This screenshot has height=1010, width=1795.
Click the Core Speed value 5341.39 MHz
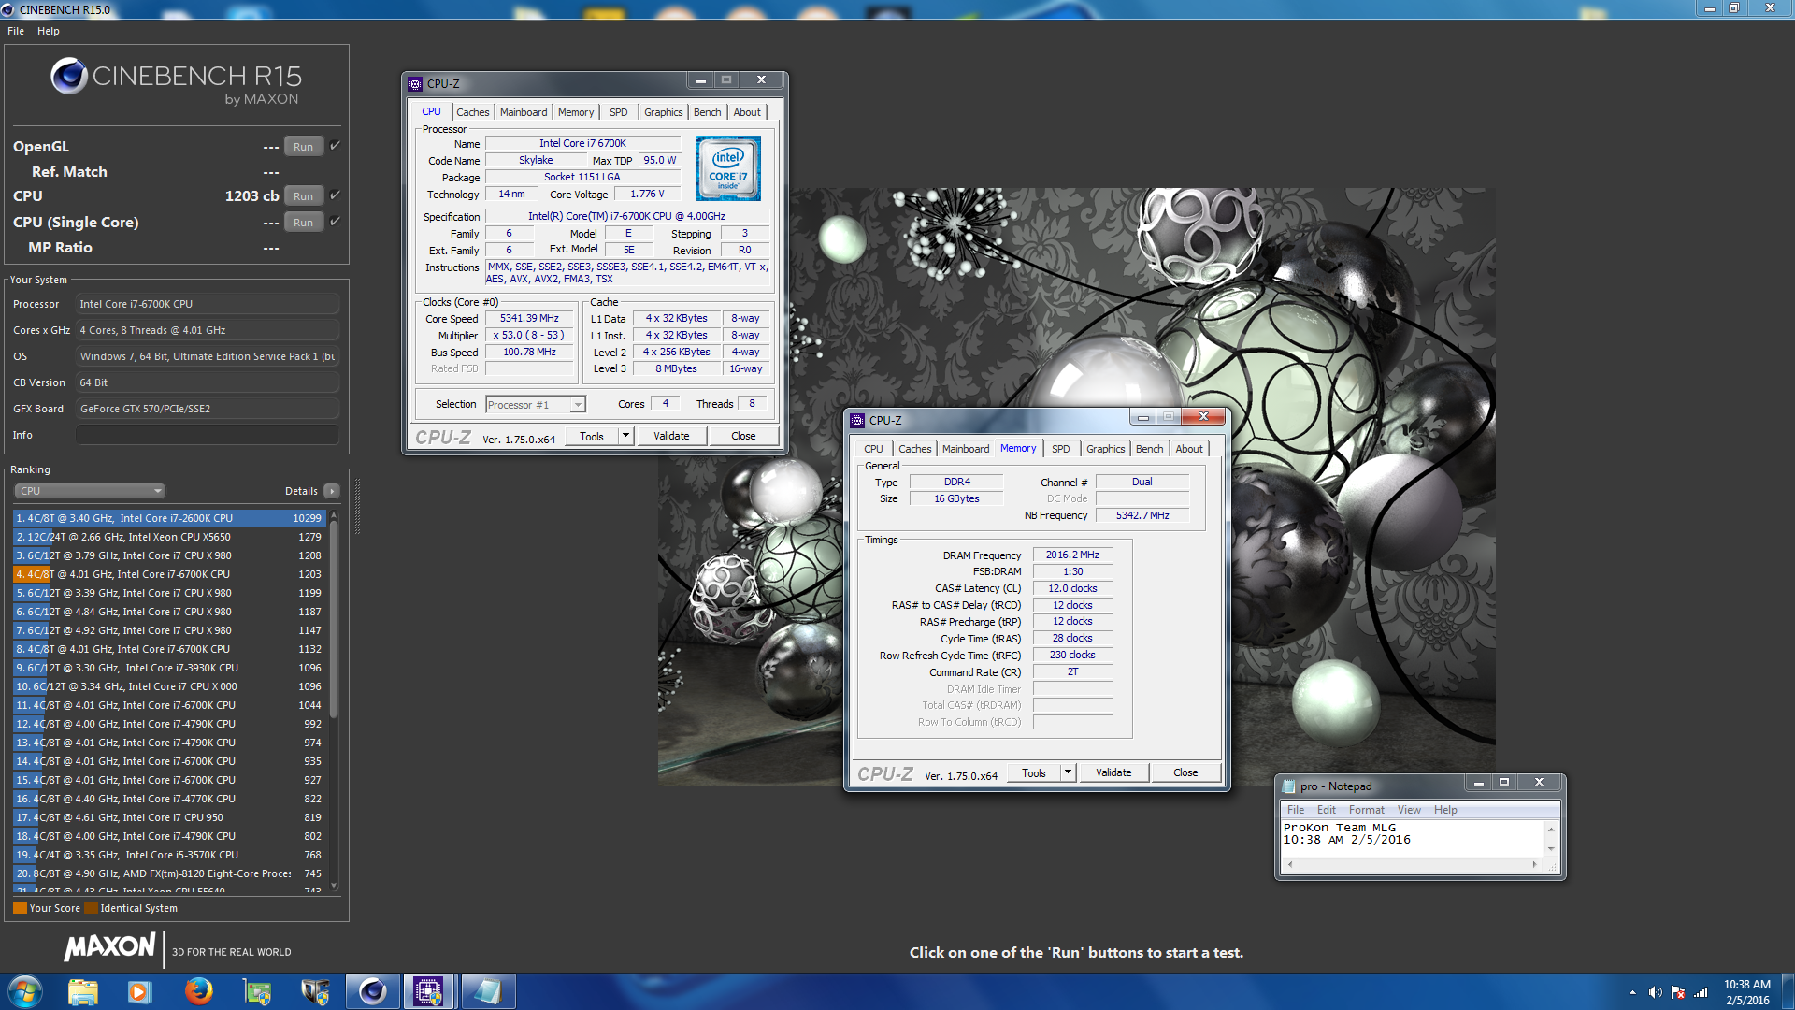[529, 319]
